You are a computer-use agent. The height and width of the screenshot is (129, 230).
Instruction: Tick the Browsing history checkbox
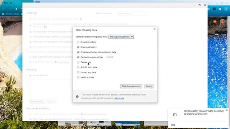click(x=78, y=42)
